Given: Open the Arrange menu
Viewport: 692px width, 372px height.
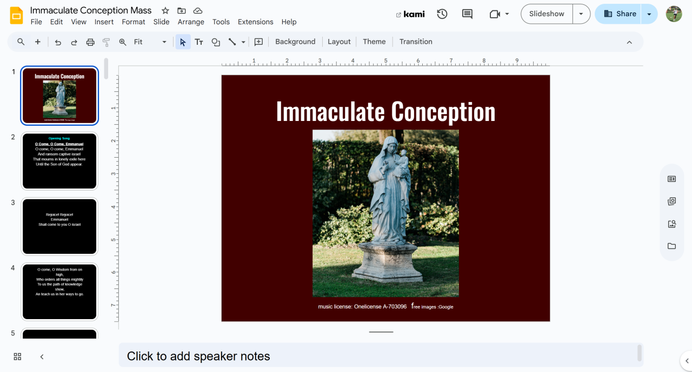Looking at the screenshot, I should point(191,22).
